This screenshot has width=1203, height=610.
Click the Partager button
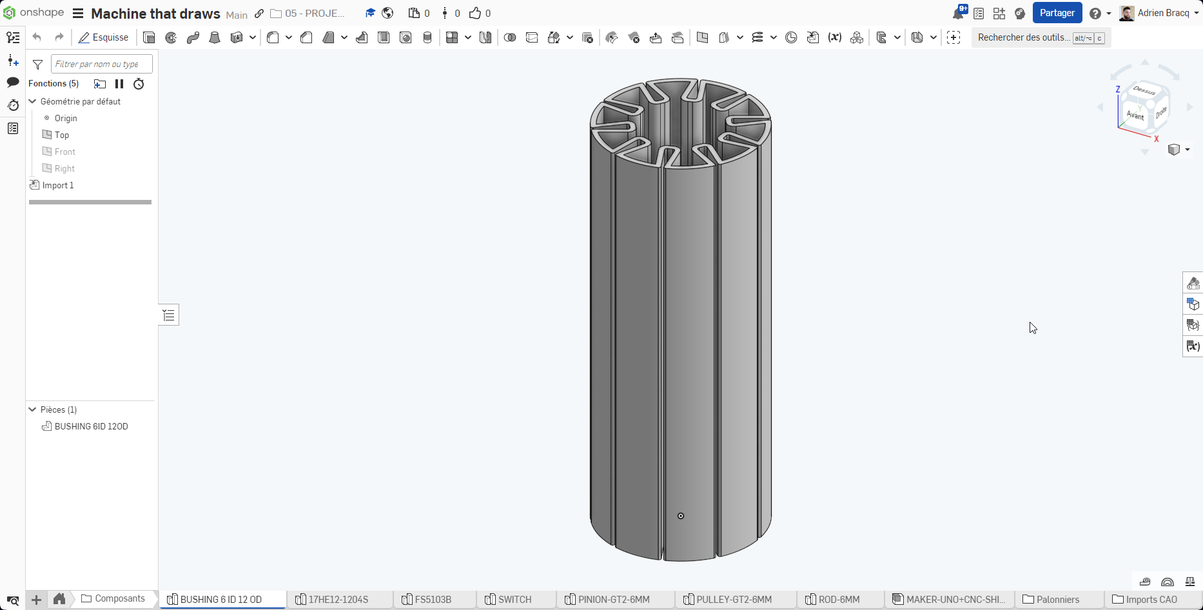click(x=1057, y=13)
